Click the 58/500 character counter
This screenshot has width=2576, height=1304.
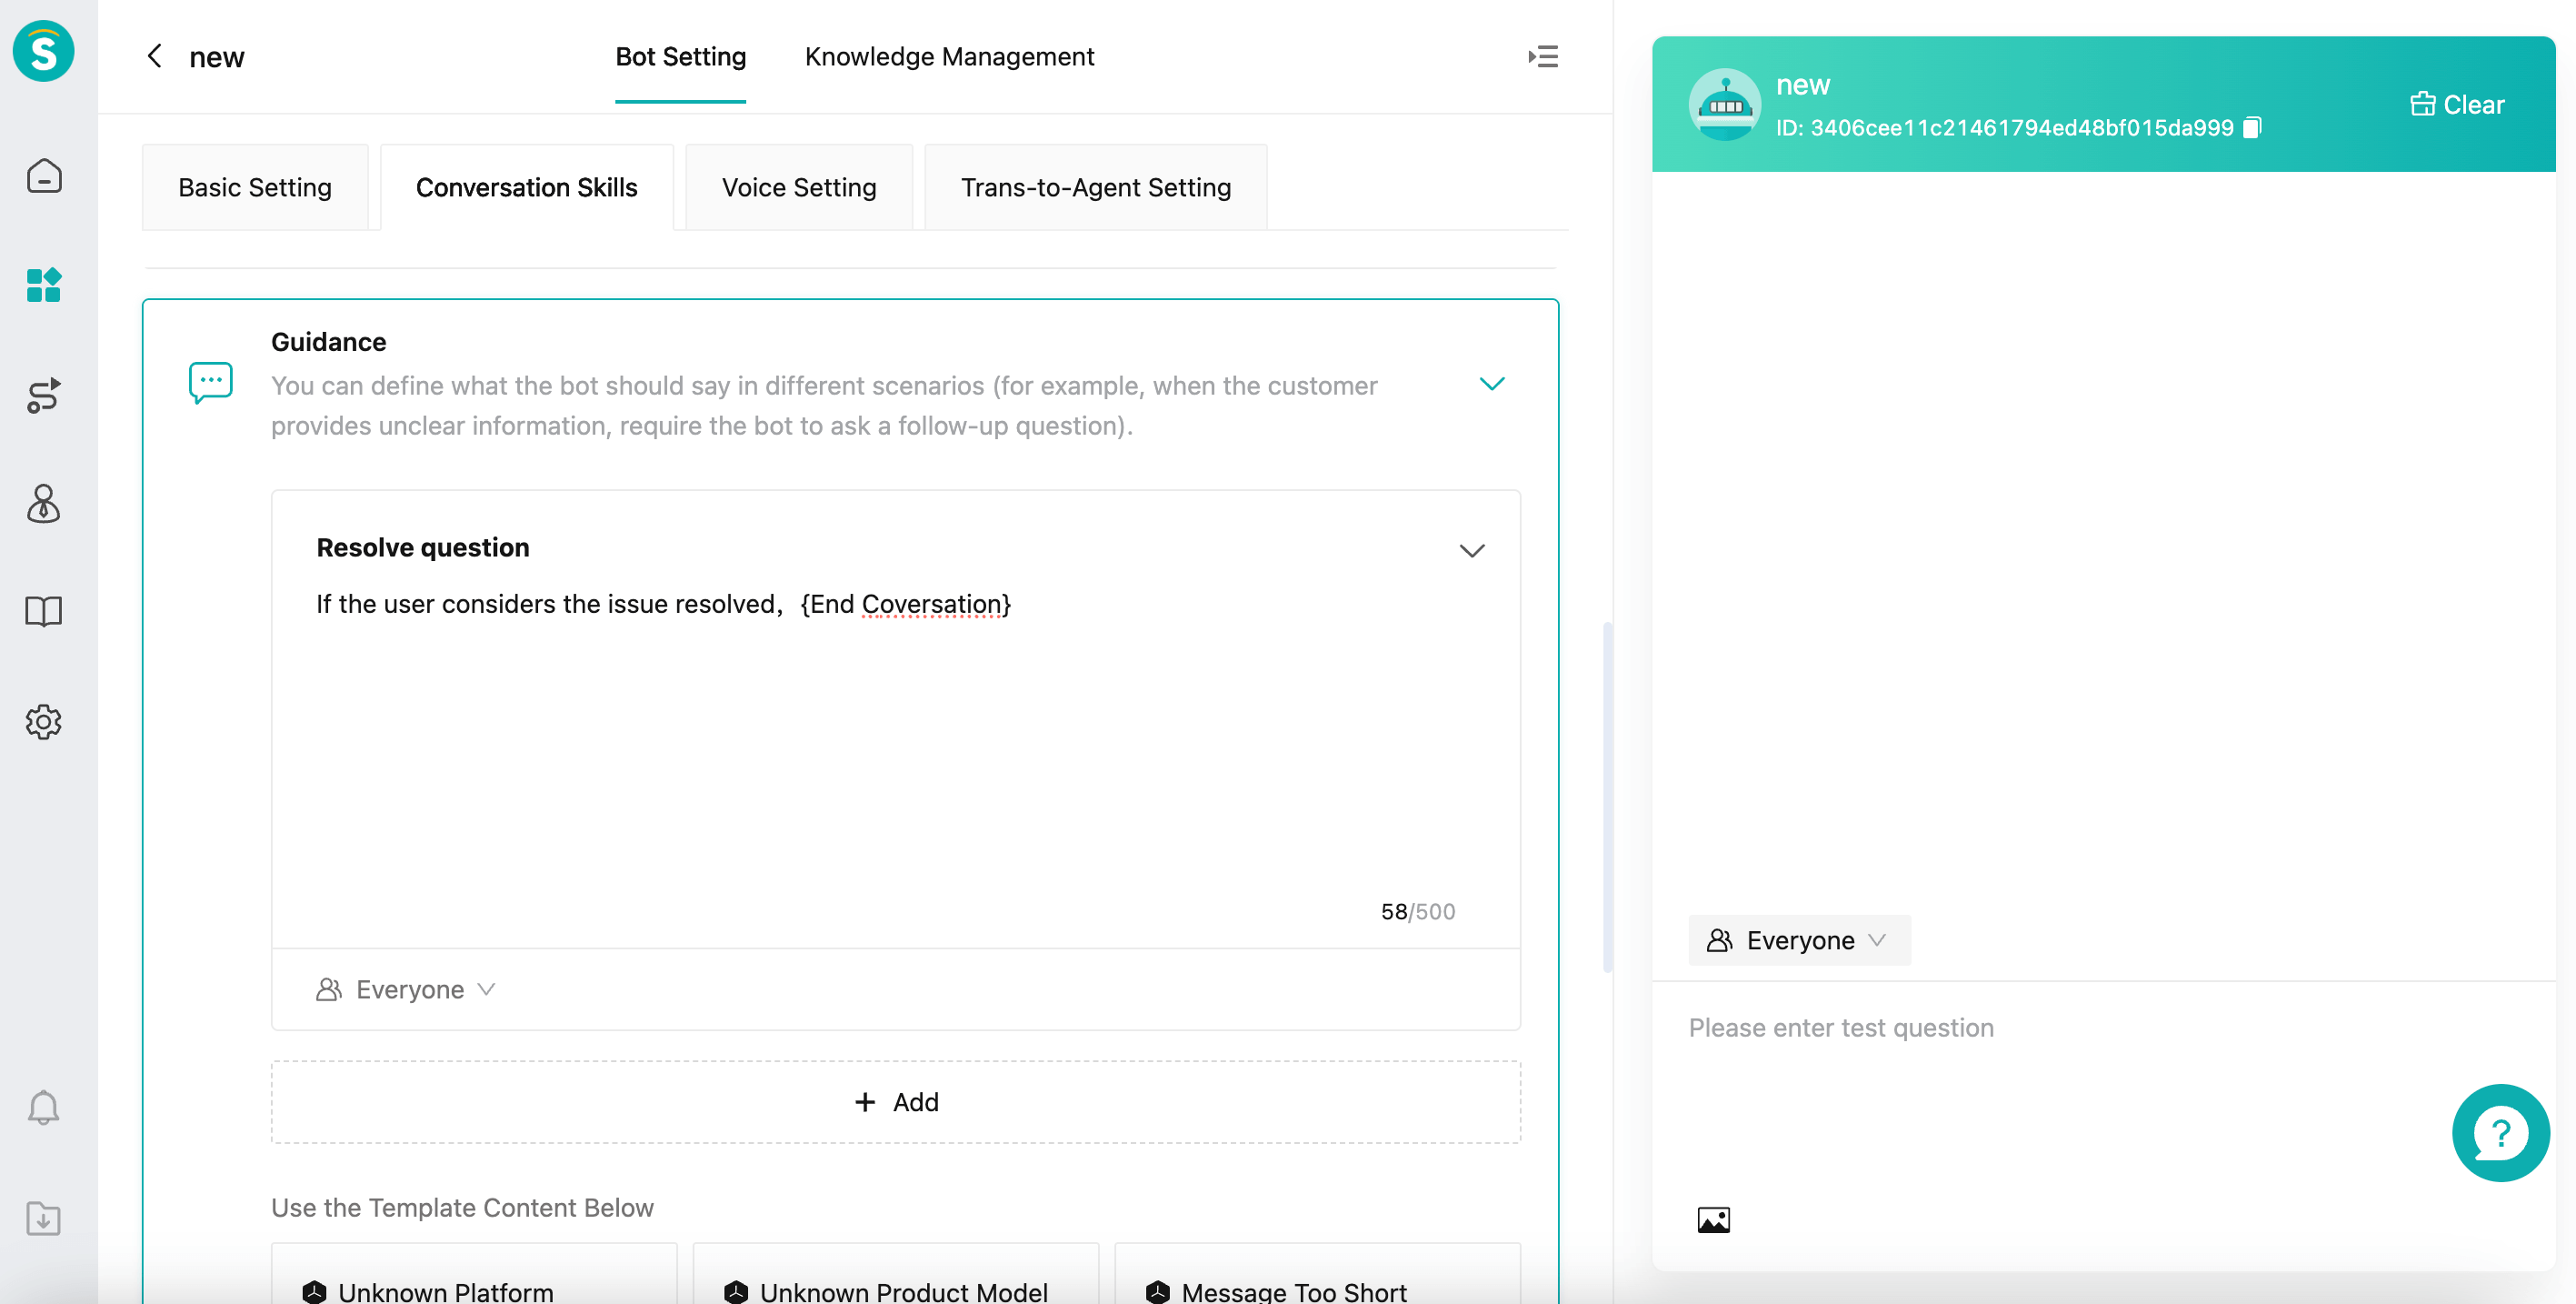tap(1417, 912)
